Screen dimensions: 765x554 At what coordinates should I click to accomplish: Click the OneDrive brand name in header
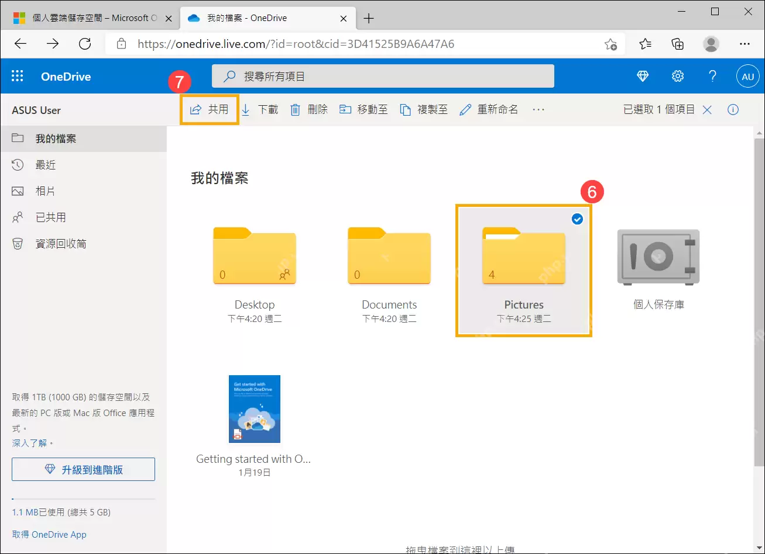click(66, 77)
